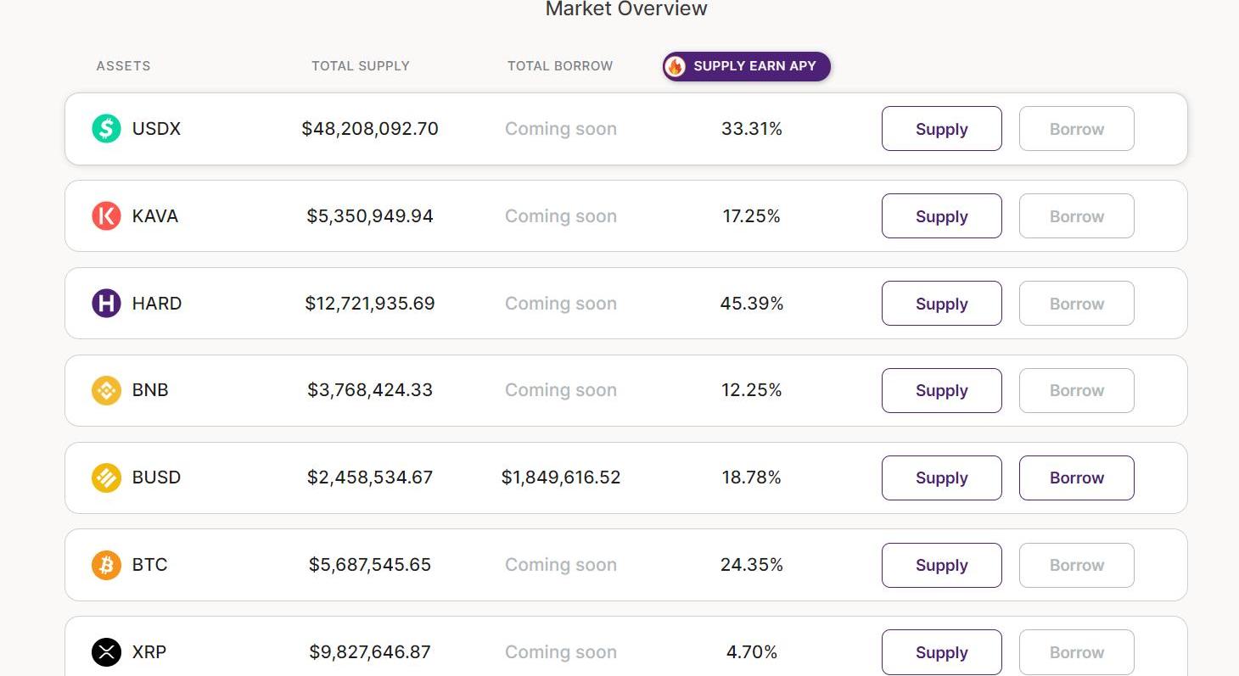
Task: Click the USDX green dollar icon
Action: tap(106, 129)
